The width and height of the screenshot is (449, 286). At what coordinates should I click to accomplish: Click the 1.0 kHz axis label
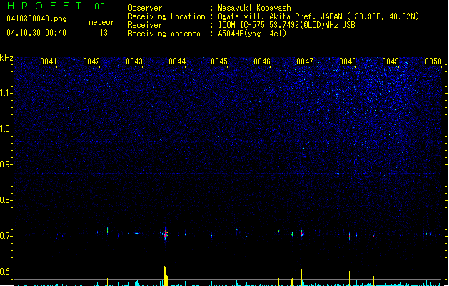coord(6,129)
